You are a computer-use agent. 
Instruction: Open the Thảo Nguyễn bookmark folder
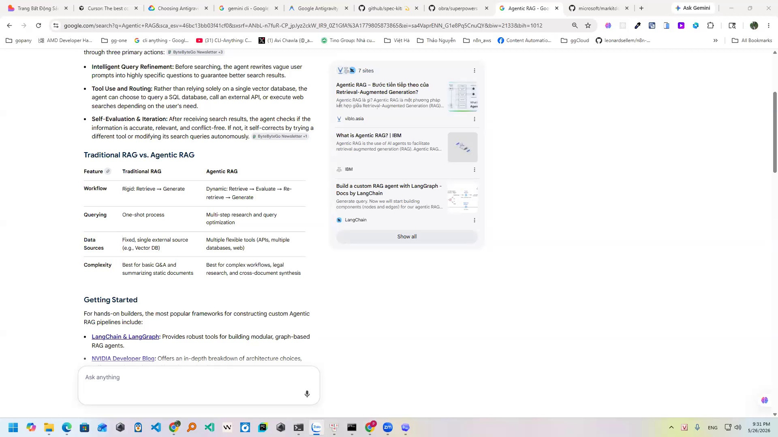pyautogui.click(x=436, y=40)
